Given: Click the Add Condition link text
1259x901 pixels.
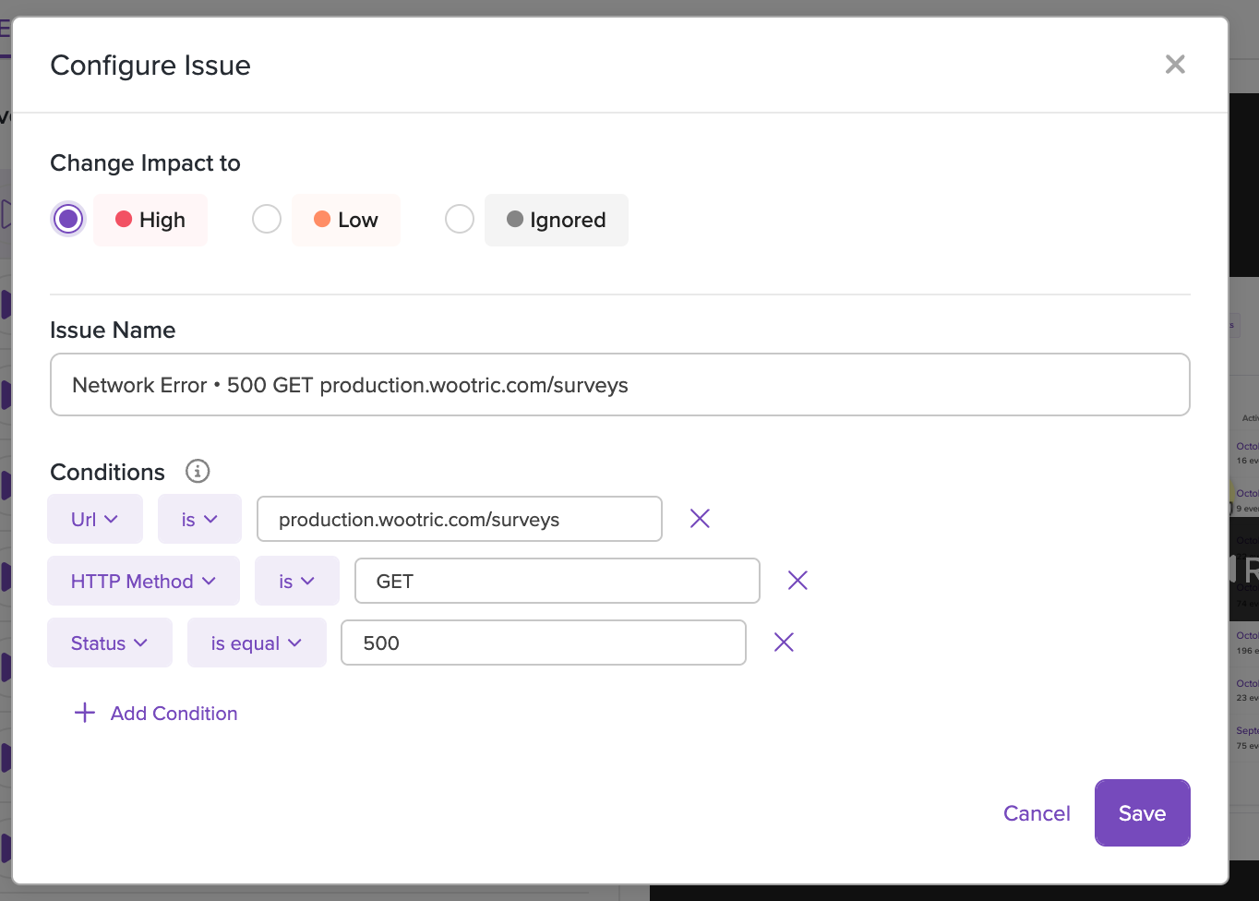Looking at the screenshot, I should (174, 713).
